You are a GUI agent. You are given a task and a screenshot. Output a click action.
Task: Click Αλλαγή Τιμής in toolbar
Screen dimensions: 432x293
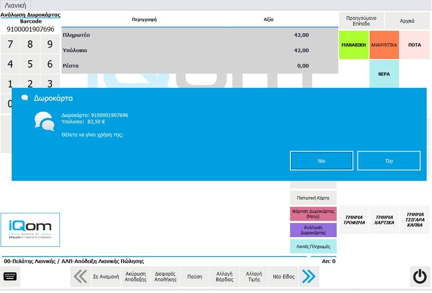click(x=254, y=276)
